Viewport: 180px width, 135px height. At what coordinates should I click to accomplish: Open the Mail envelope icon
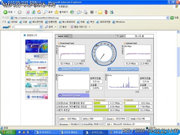coord(78,12)
